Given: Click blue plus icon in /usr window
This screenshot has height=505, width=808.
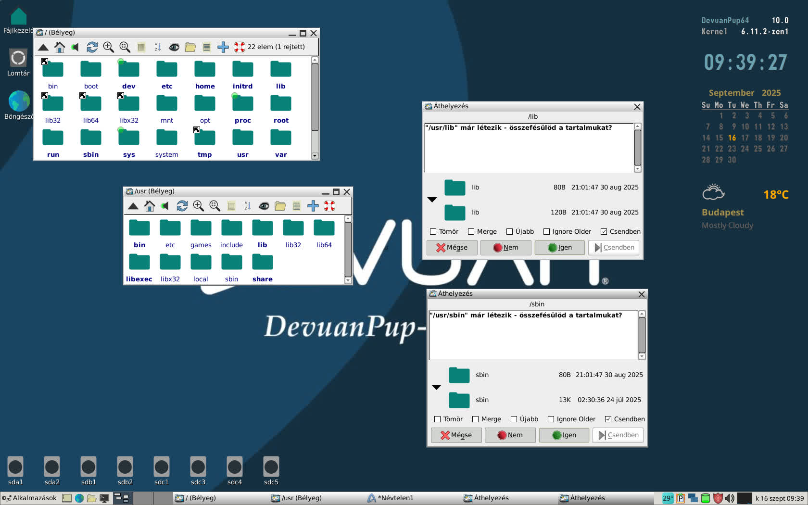Looking at the screenshot, I should pos(313,206).
